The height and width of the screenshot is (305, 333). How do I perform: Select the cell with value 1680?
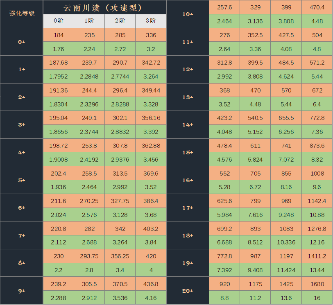(317, 284)
